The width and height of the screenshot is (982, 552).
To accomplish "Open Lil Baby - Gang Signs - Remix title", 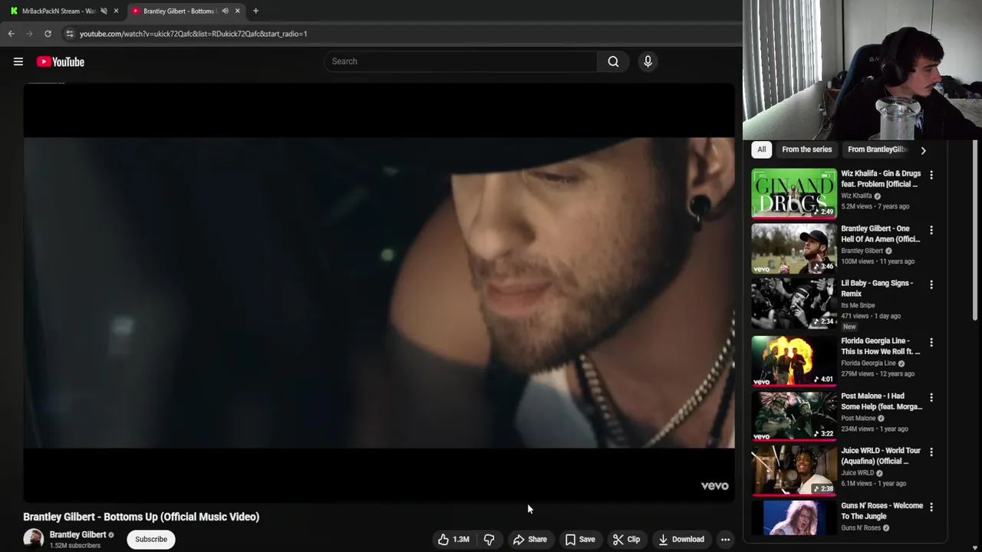I will coord(877,288).
